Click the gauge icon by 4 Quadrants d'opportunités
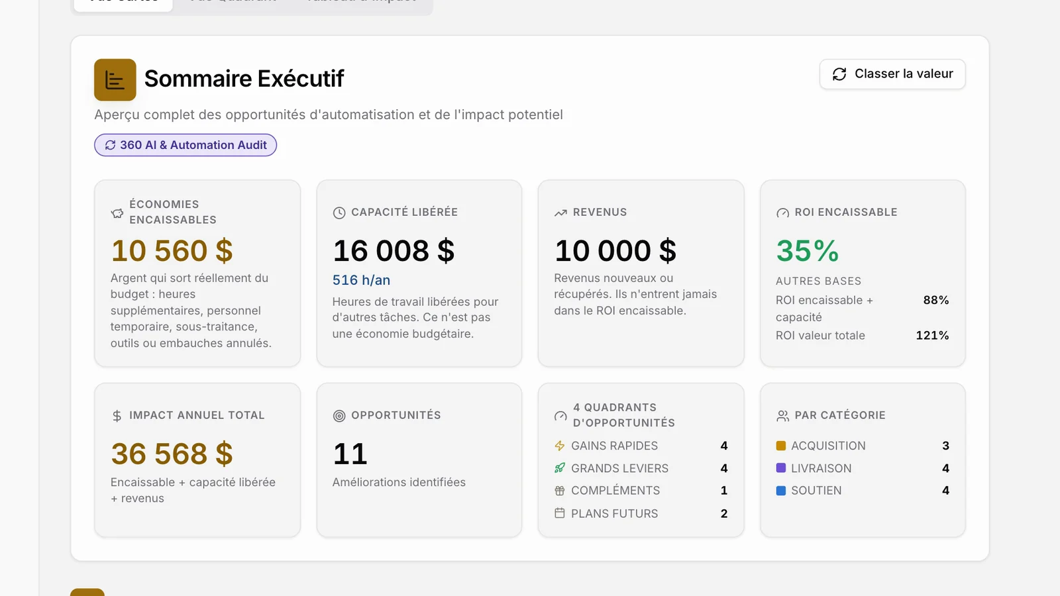This screenshot has height=596, width=1060. pyautogui.click(x=560, y=416)
